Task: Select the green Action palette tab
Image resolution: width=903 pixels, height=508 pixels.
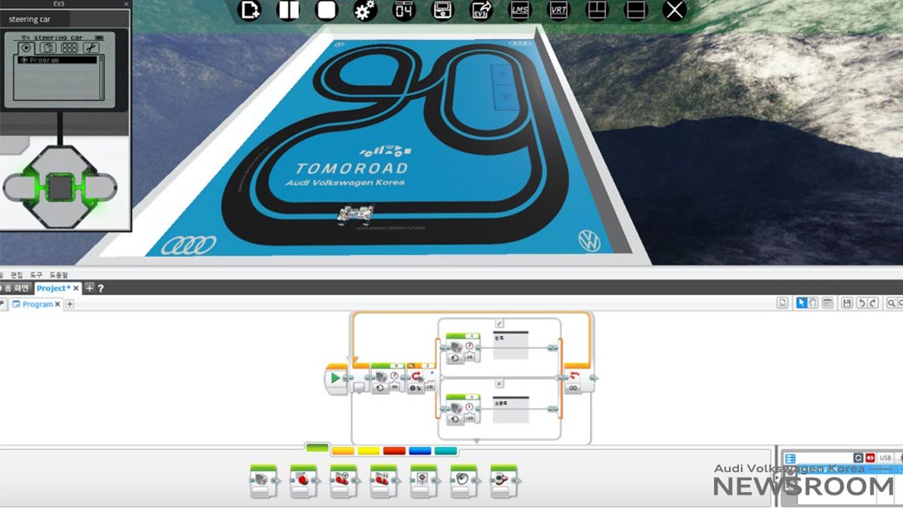Action: (317, 448)
